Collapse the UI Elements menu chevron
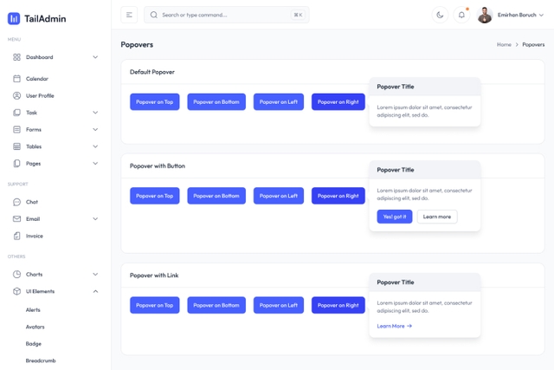Image resolution: width=554 pixels, height=370 pixels. [95, 291]
